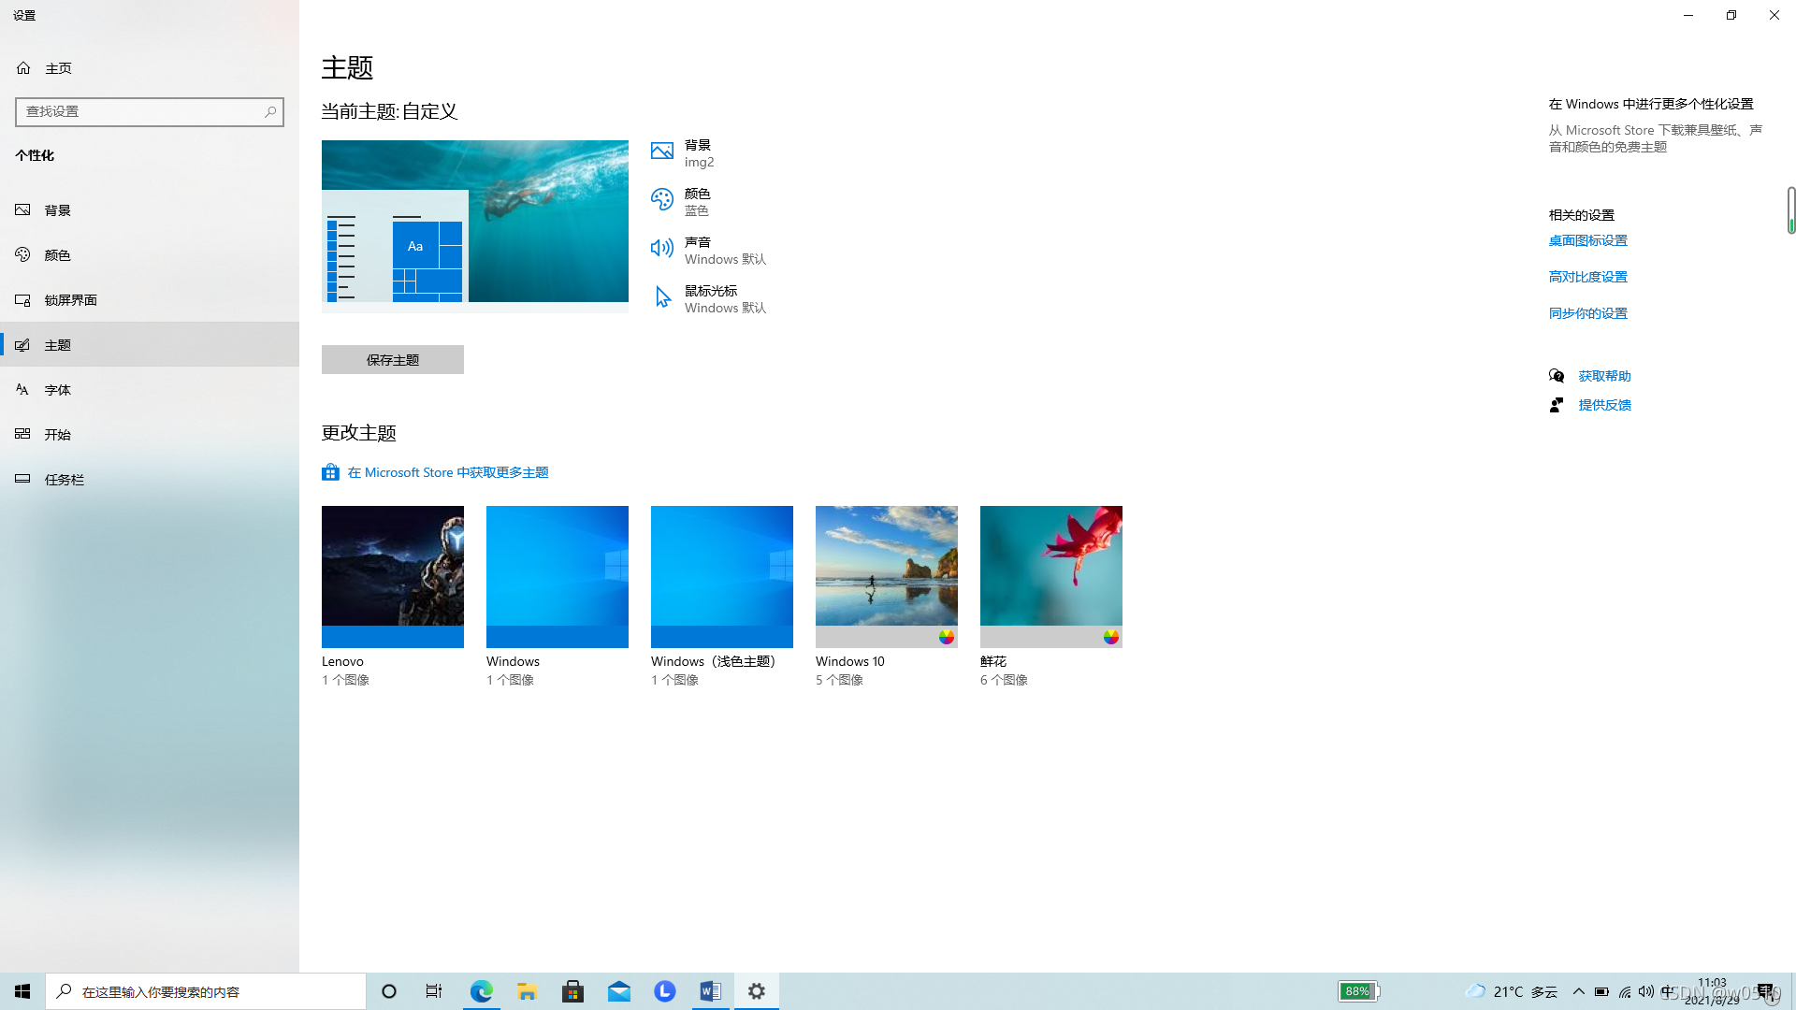Viewport: 1796px width, 1010px height.
Task: Click the Color (颜色) palette icon
Action: [x=662, y=200]
